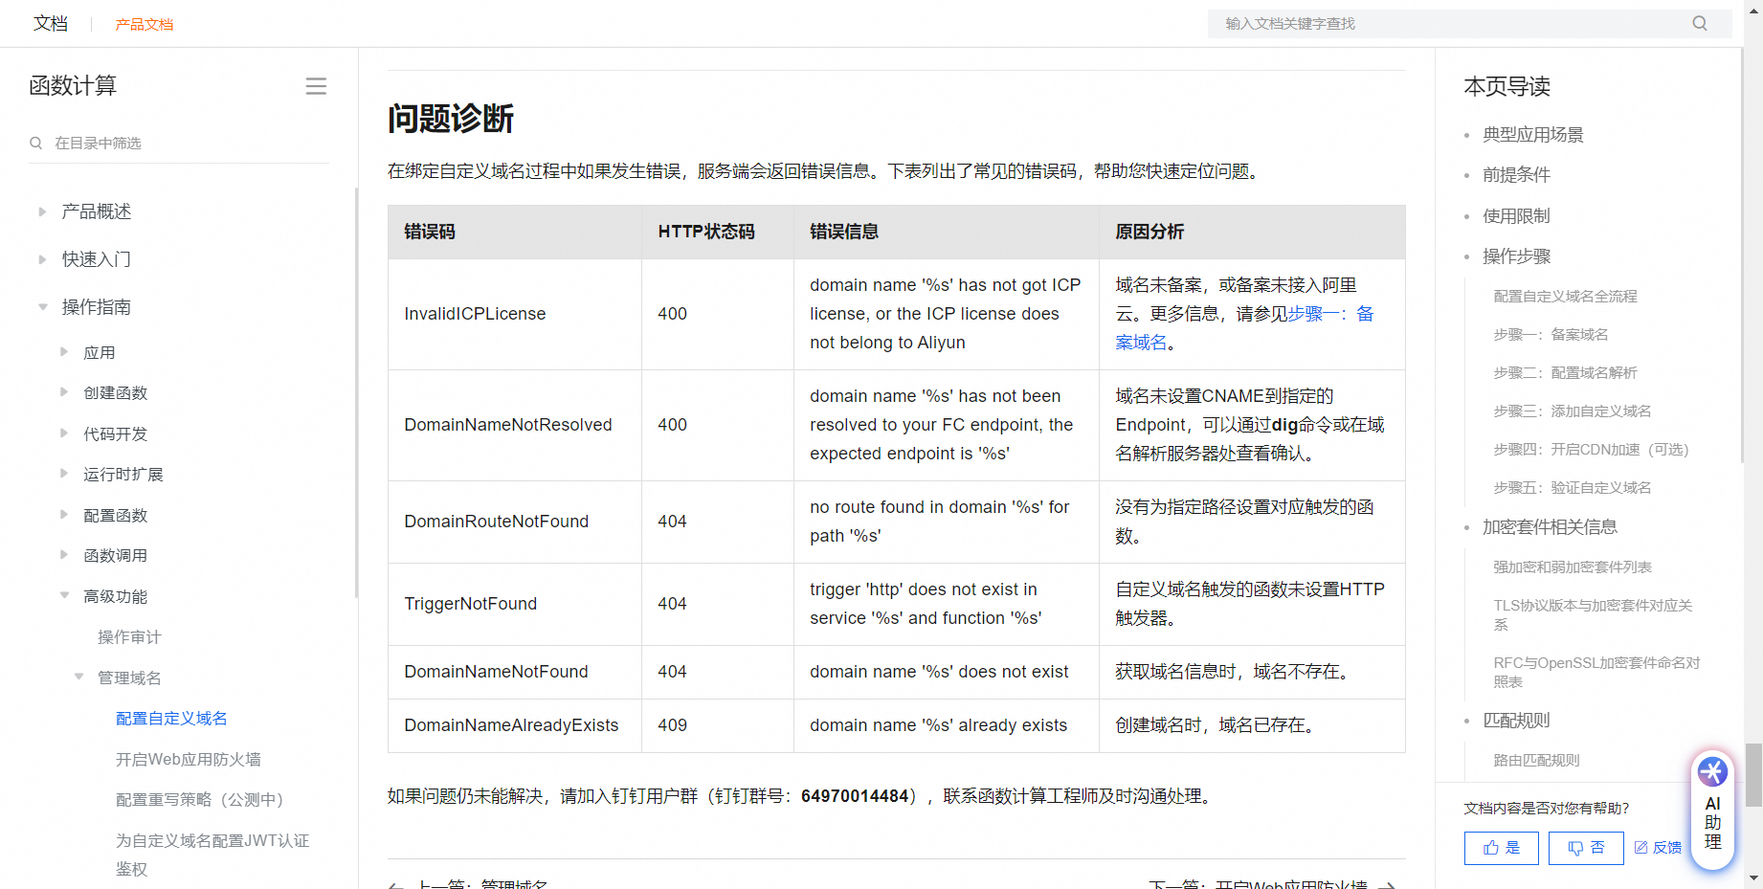Jump to 路由匹配规则 in page guide
This screenshot has width=1763, height=889.
coord(1536,761)
